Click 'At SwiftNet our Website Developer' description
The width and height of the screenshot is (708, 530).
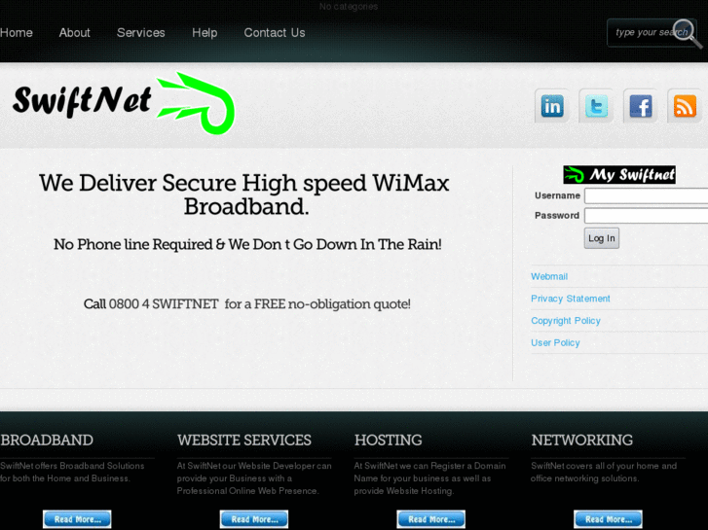click(254, 478)
